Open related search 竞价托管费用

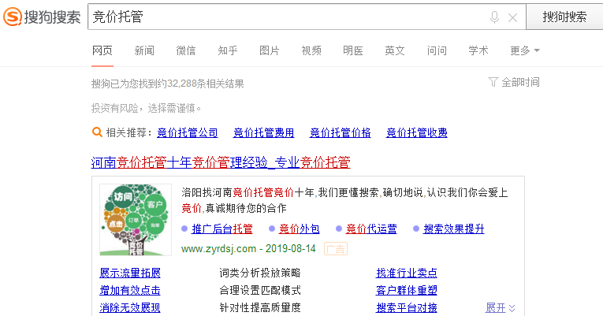[x=264, y=132]
